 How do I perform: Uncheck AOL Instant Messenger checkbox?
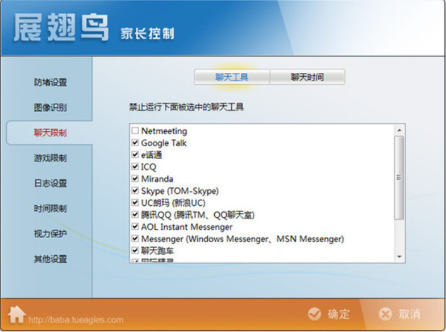point(135,227)
